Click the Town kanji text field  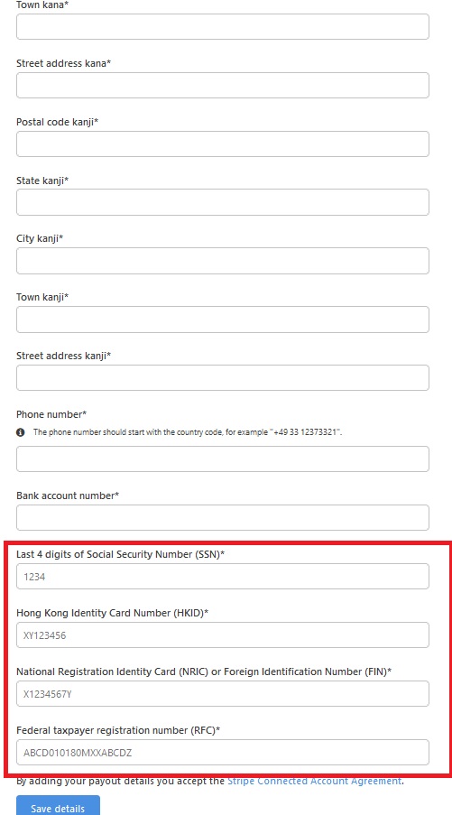(223, 320)
